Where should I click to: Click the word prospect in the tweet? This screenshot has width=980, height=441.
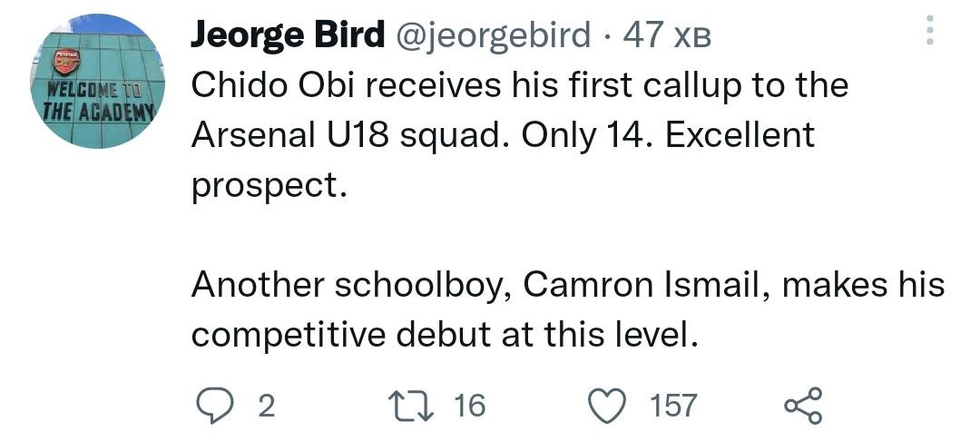point(269,186)
